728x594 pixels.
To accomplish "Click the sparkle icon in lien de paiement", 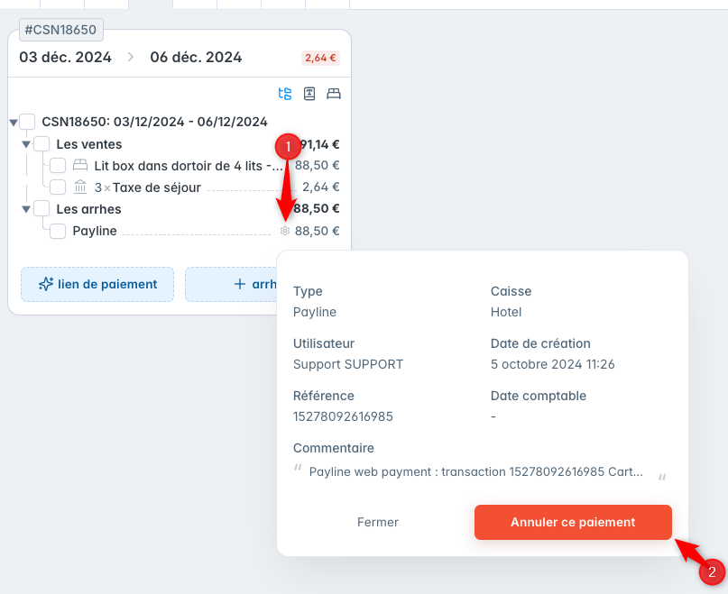I will click(x=46, y=284).
